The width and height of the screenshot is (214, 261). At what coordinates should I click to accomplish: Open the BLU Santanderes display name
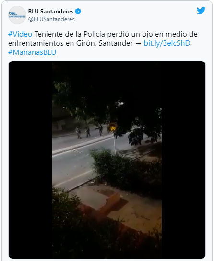tap(51, 12)
